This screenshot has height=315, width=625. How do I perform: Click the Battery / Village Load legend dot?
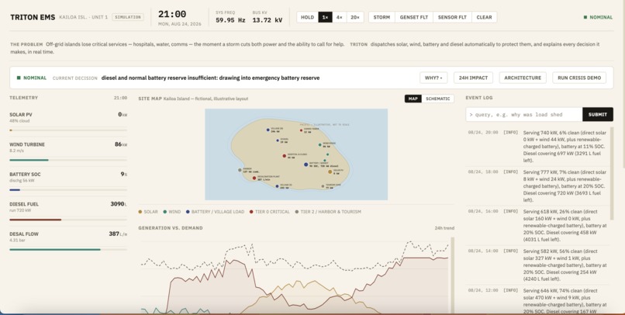[x=188, y=212]
